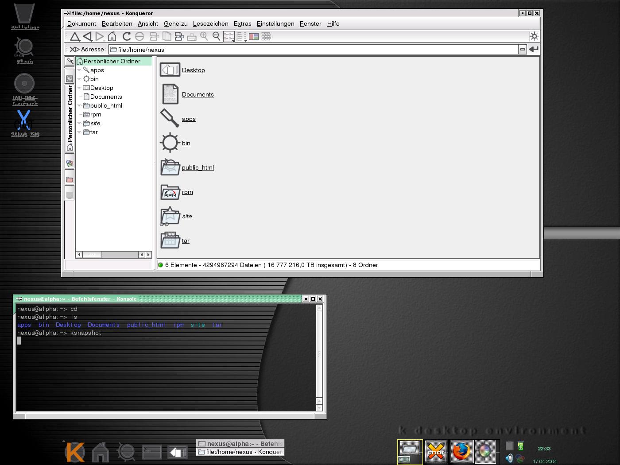Click the sidebar tree horizontal scrollbar
Viewport: 620px width, 465px height.
click(114, 254)
